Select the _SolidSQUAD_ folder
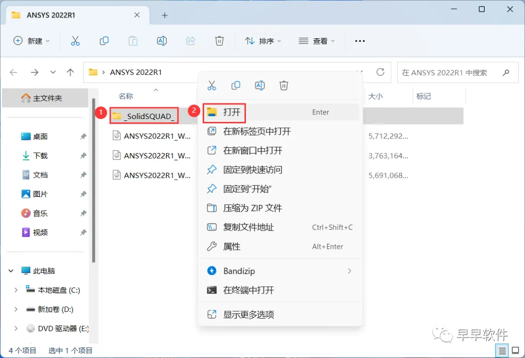This screenshot has height=358, width=525. click(x=144, y=116)
